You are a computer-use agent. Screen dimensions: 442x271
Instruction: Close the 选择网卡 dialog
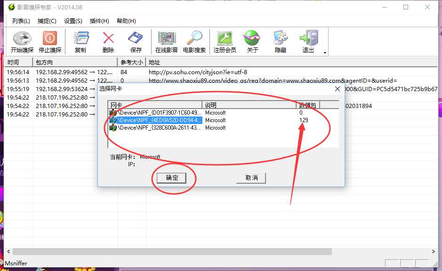[337, 89]
